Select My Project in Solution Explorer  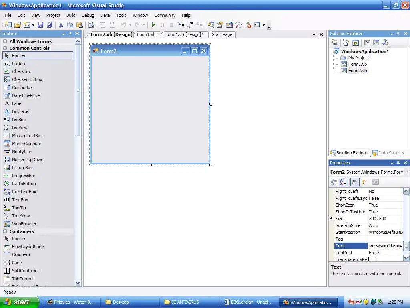click(358, 58)
